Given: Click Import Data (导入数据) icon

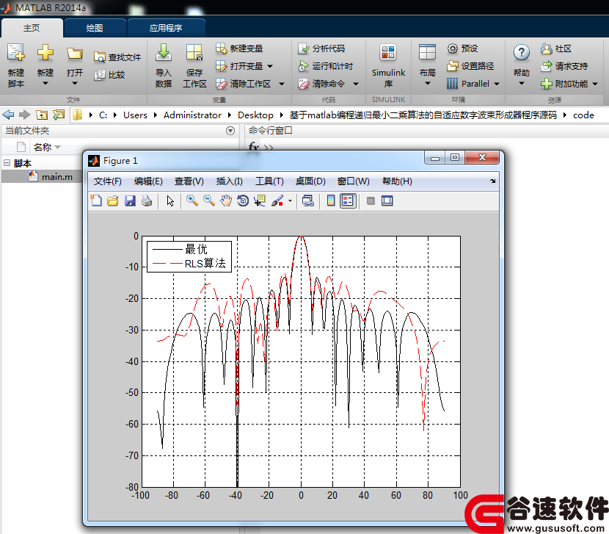Looking at the screenshot, I should [x=164, y=52].
